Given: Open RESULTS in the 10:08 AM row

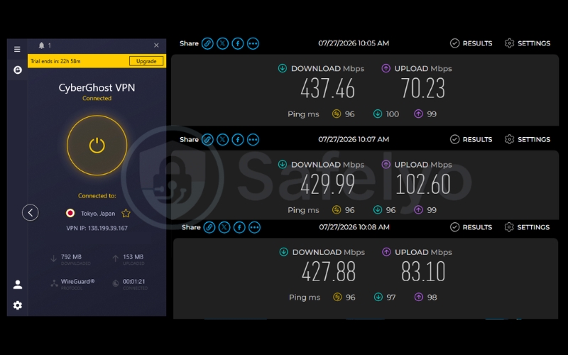Looking at the screenshot, I should pyautogui.click(x=471, y=227).
